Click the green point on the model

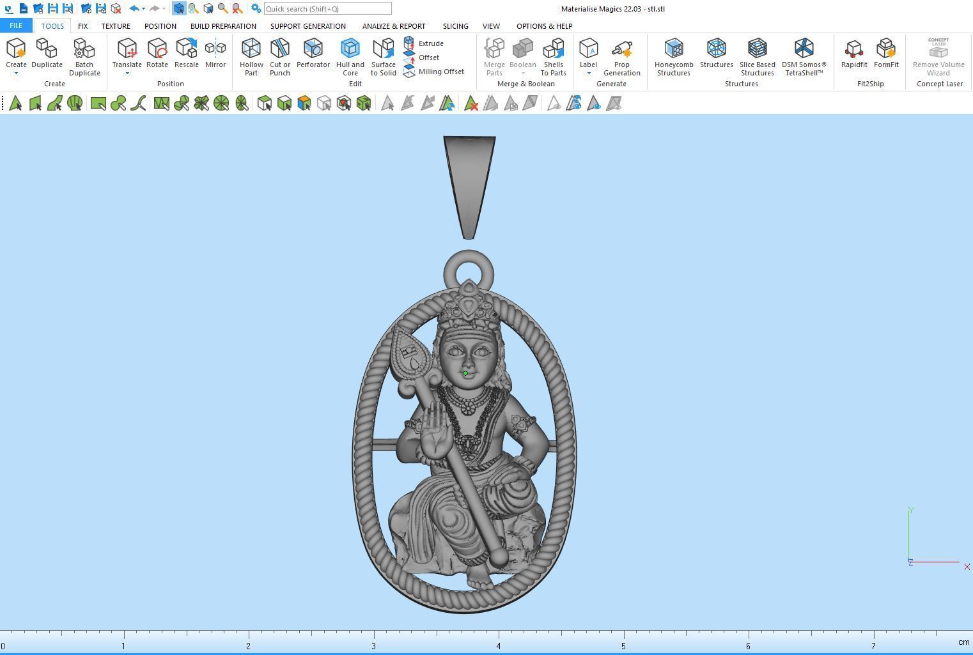tap(465, 373)
